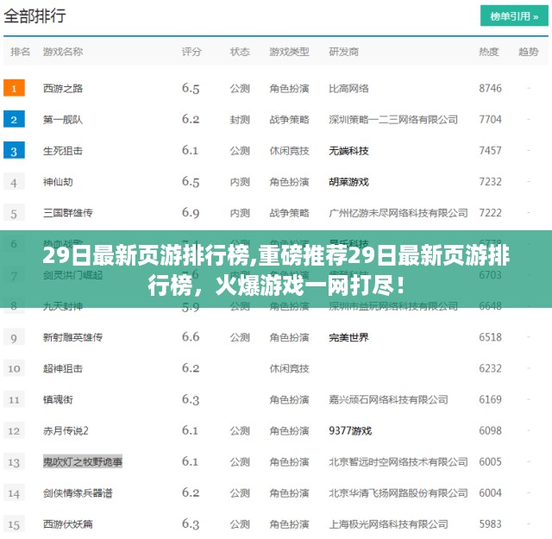The image size is (552, 539).
Task: Open the game 第一舰队
Action: [x=63, y=119]
